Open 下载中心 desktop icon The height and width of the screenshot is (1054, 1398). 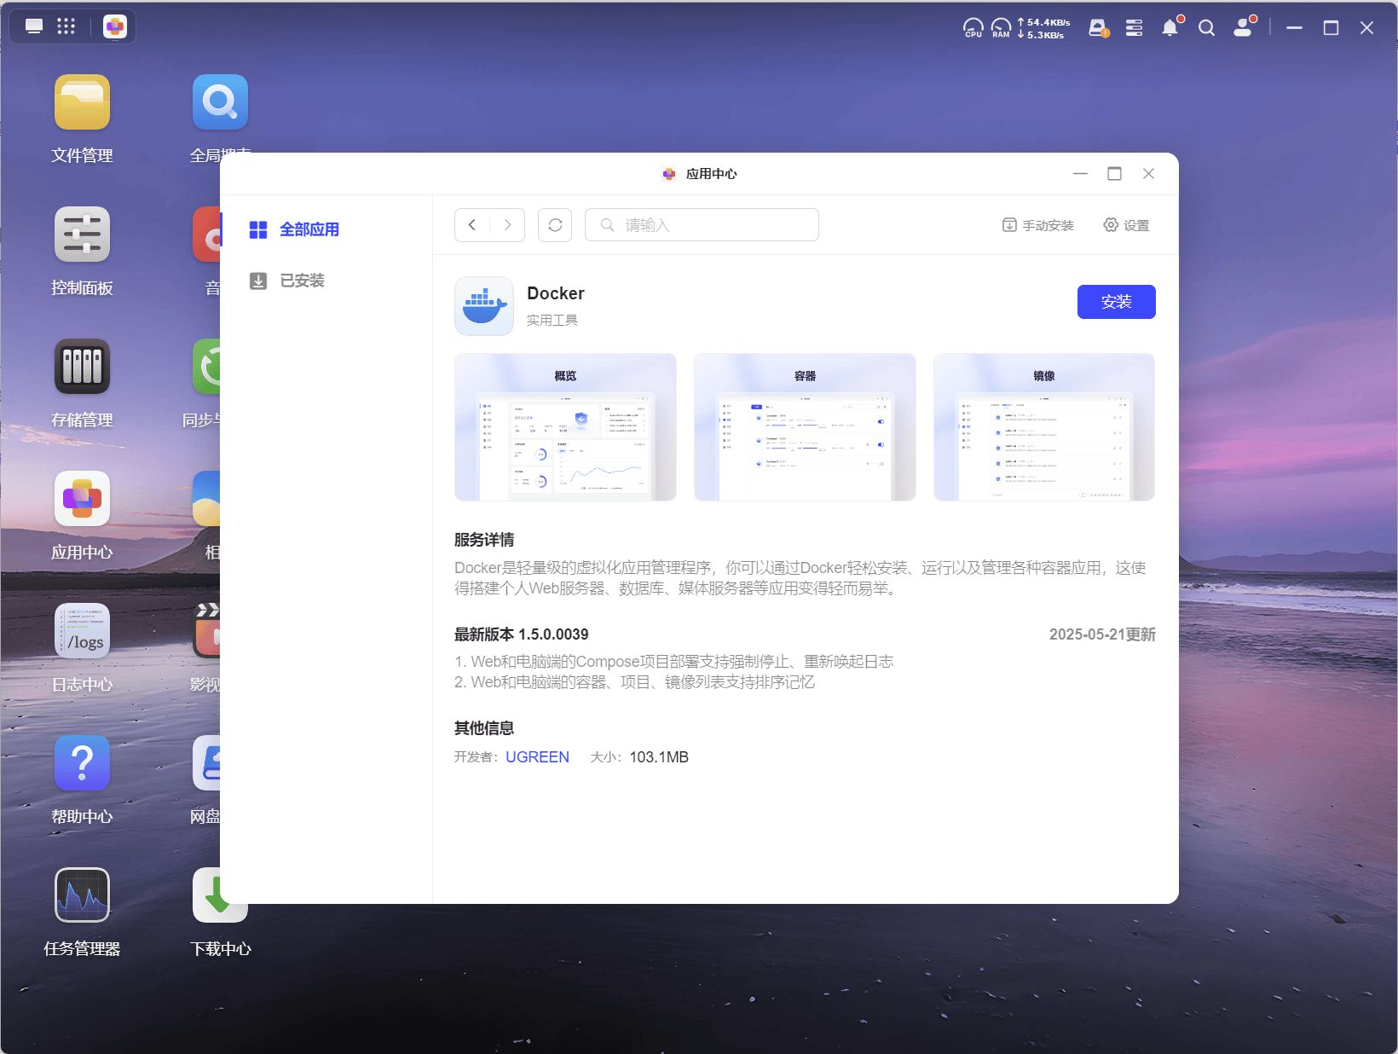pos(220,895)
